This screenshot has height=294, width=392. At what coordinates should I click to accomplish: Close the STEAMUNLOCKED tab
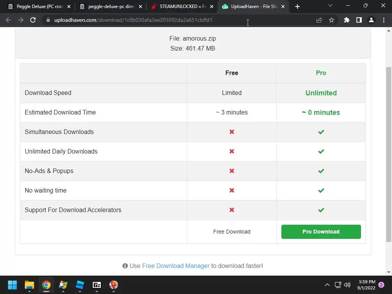coord(212,7)
